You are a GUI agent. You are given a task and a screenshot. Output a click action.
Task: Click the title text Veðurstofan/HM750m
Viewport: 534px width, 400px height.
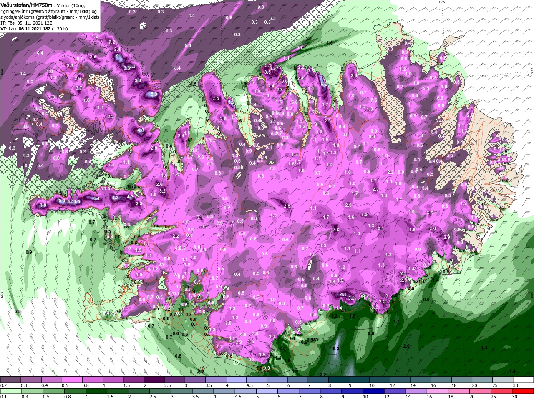pos(26,5)
